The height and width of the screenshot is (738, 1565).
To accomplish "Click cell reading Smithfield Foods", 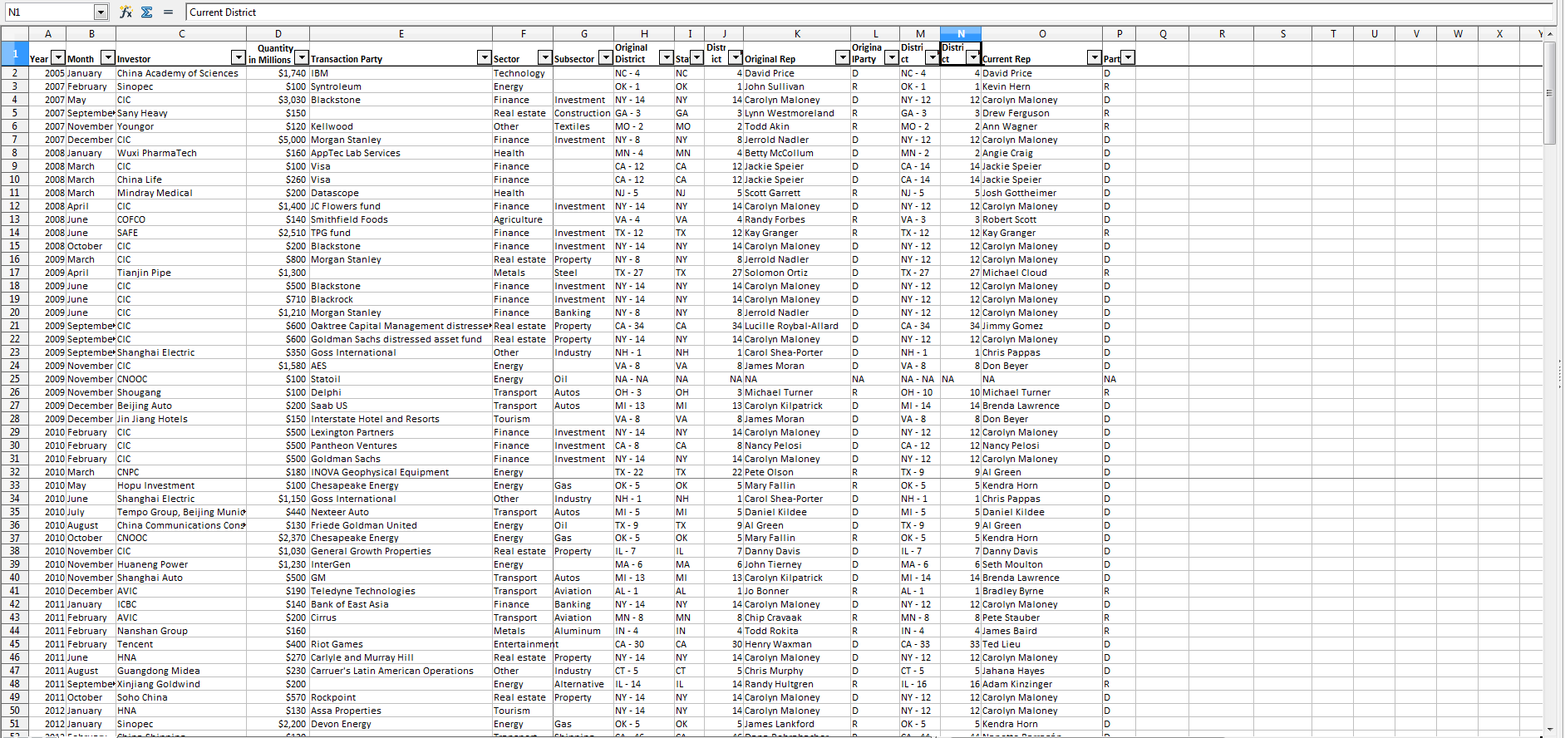I will tap(401, 219).
